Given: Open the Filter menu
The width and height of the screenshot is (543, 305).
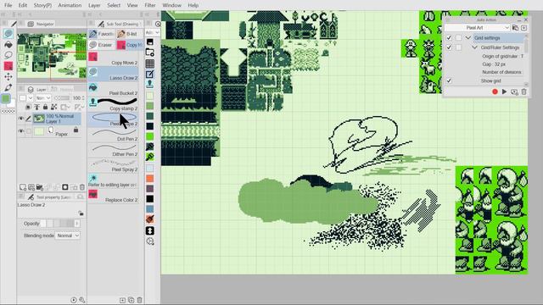Looking at the screenshot, I should (x=150, y=5).
